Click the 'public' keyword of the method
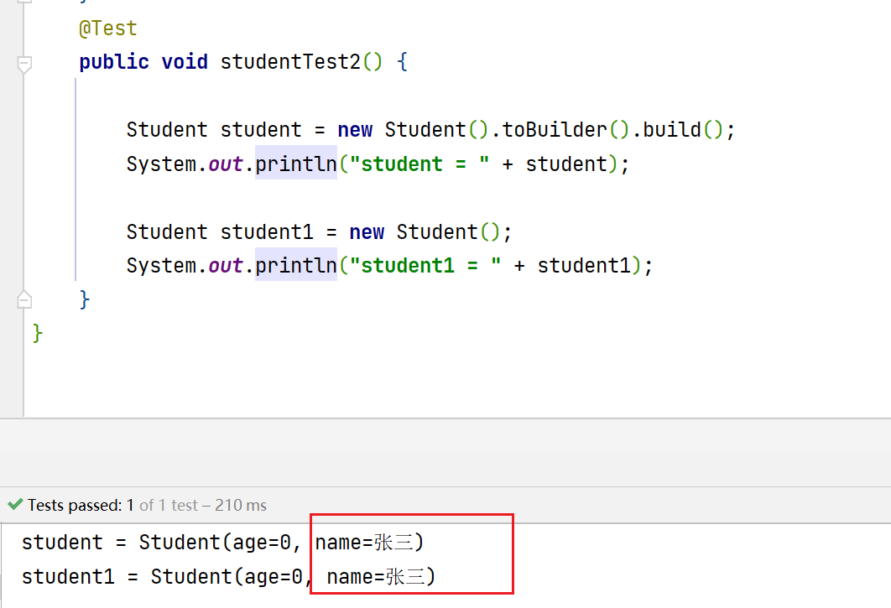The height and width of the screenshot is (608, 891). (x=114, y=62)
